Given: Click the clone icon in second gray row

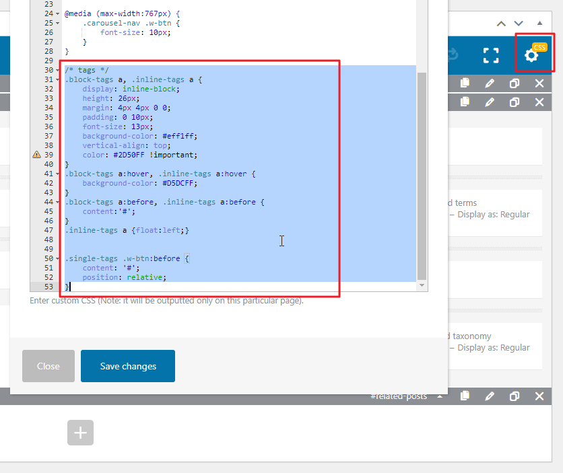Looking at the screenshot, I should click(x=514, y=102).
